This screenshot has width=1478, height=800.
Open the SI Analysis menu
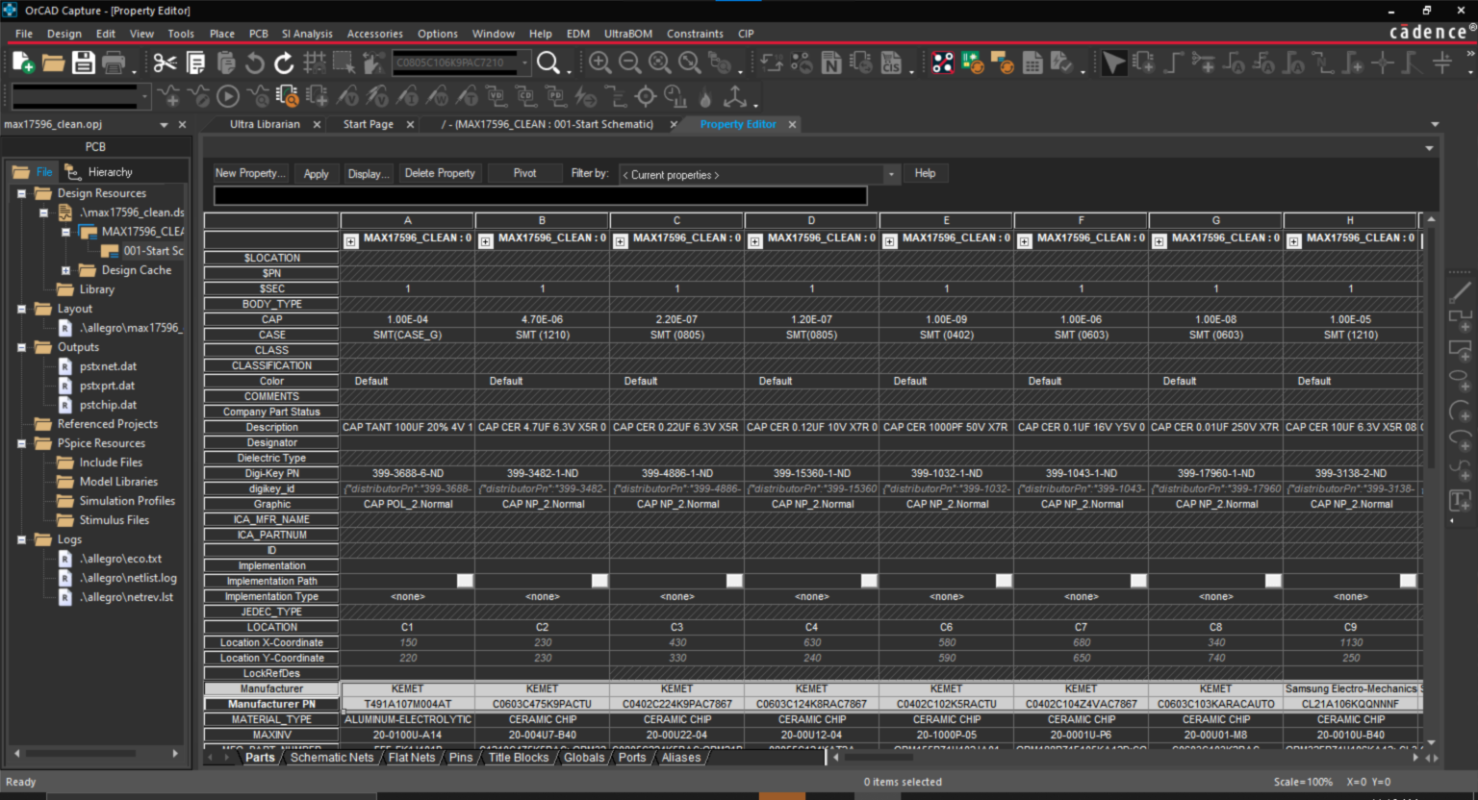[307, 34]
